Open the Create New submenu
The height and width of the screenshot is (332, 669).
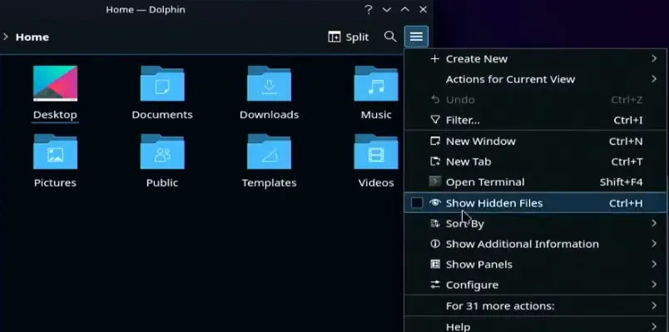(x=536, y=59)
